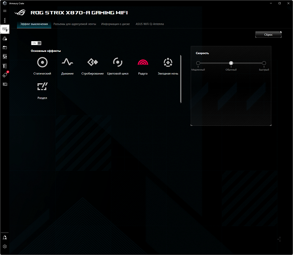This screenshot has width=293, height=255.
Task: Switch to ASUS WiFi Q-Antenna tab
Action: 149,24
